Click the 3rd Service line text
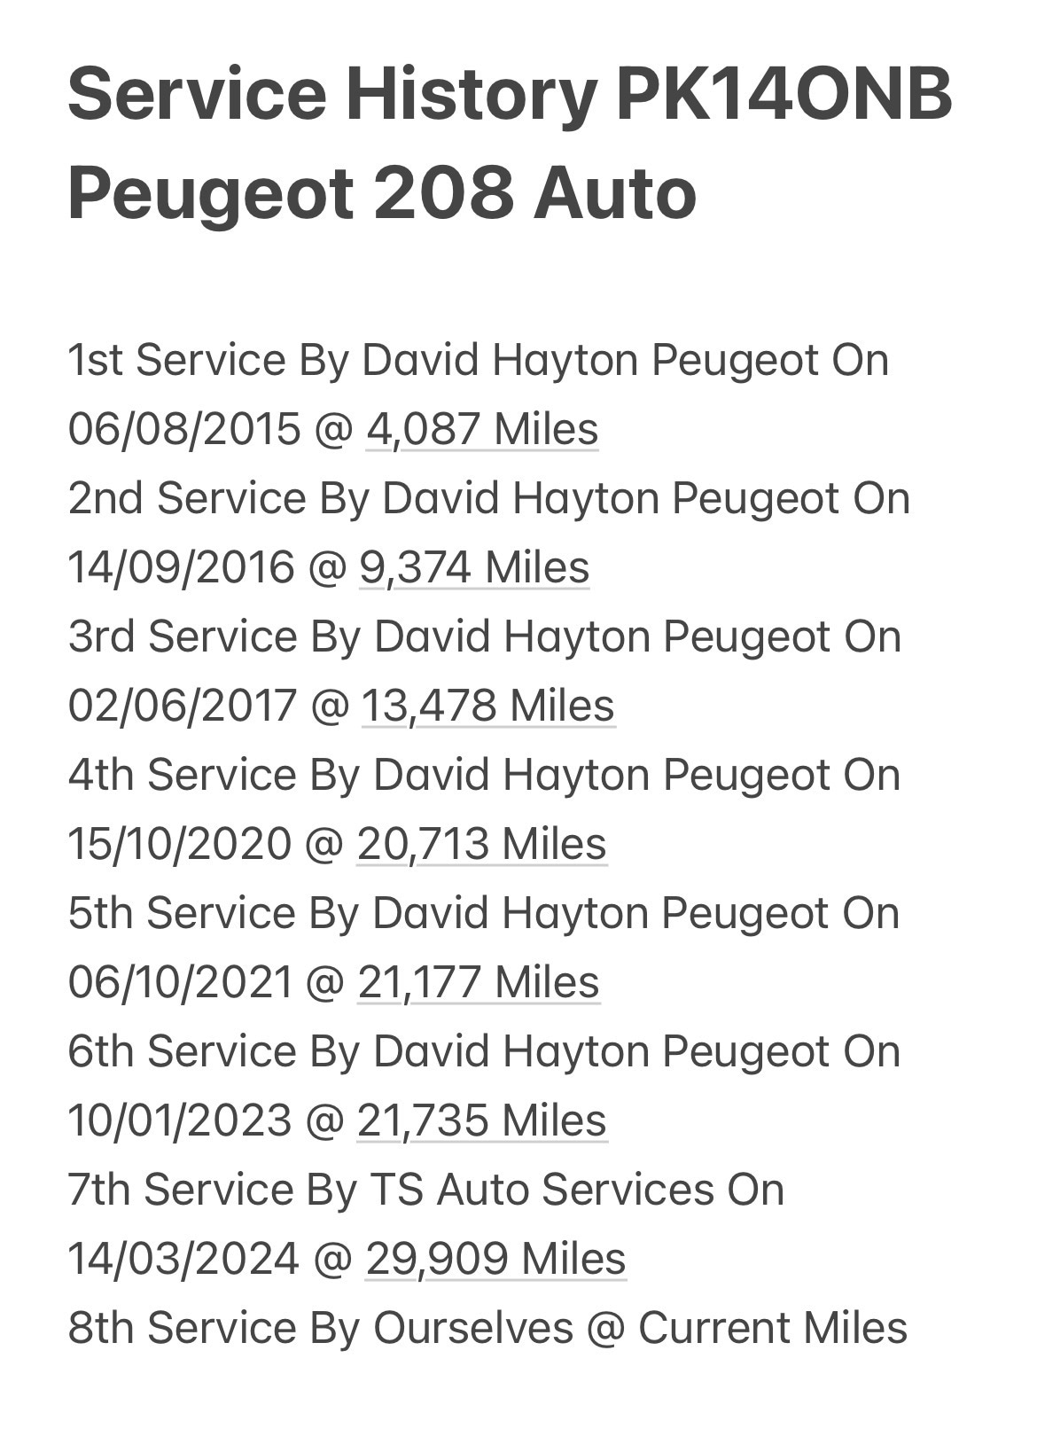 pos(484,636)
